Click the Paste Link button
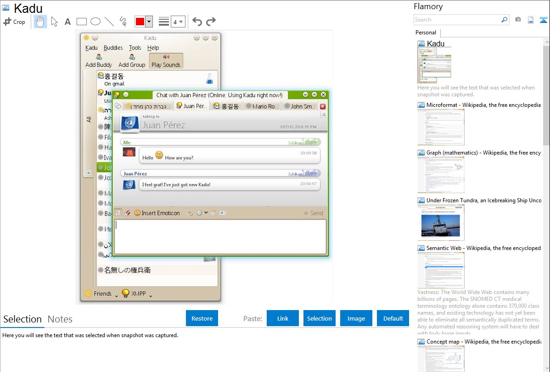Viewport: 550px width, 372px height. 283,318
